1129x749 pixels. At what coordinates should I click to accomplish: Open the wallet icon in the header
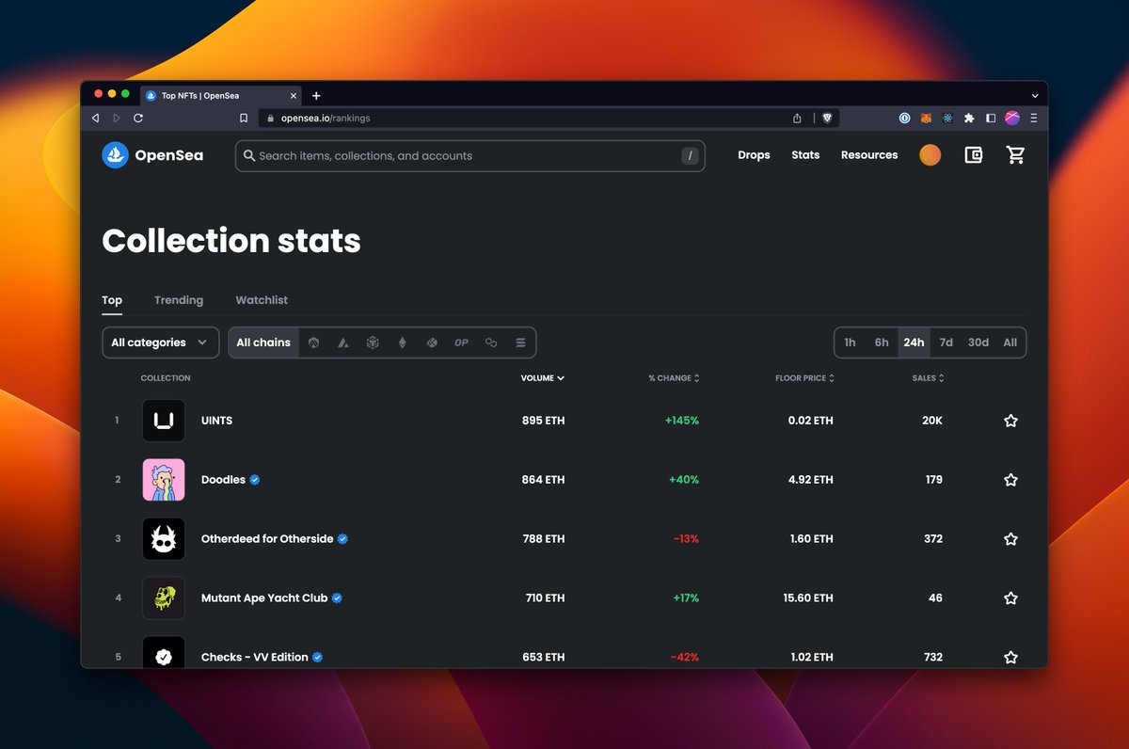(974, 155)
